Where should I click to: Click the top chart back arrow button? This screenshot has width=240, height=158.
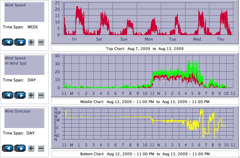[8, 42]
